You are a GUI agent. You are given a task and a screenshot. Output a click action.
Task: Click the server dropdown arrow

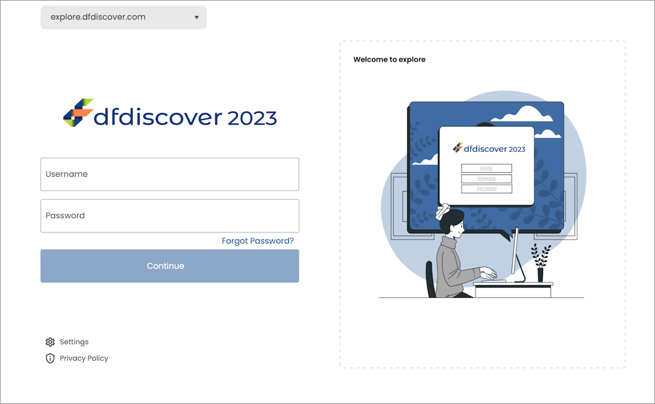point(196,18)
